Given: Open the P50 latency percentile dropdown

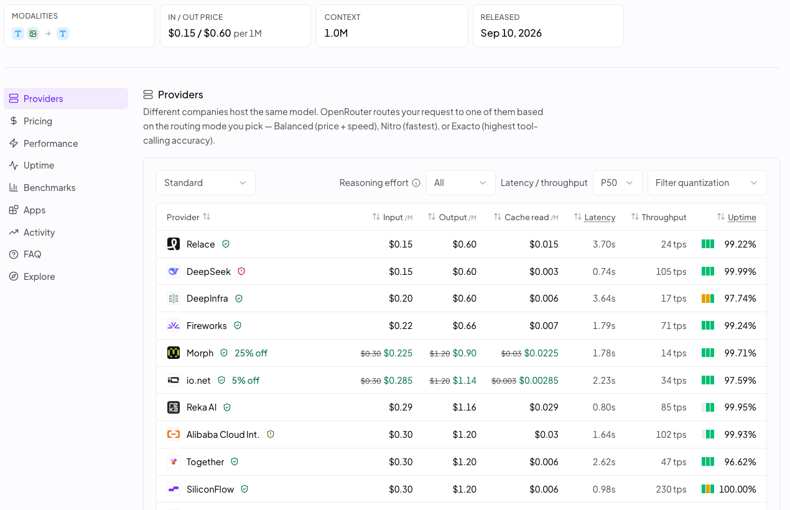Looking at the screenshot, I should (618, 183).
